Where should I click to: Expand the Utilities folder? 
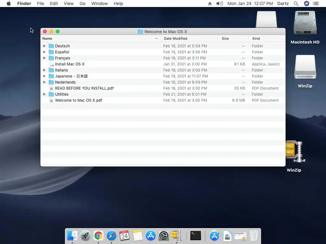click(x=44, y=94)
